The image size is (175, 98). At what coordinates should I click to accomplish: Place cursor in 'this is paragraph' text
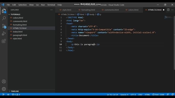coord(85,44)
